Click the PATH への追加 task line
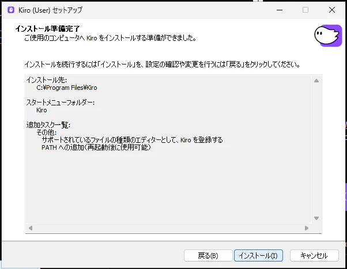The width and height of the screenshot is (347, 269). (96, 147)
